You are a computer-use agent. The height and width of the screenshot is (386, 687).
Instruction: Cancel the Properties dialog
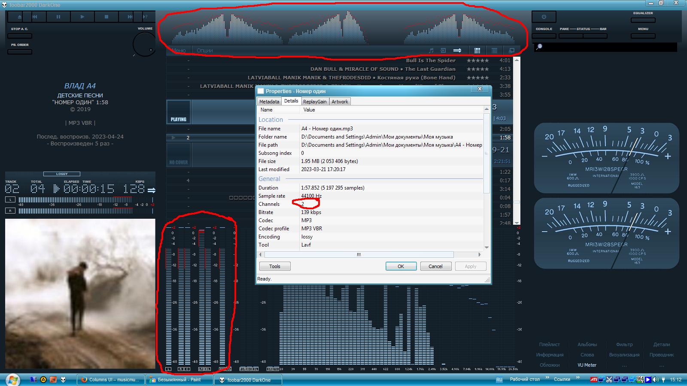435,266
